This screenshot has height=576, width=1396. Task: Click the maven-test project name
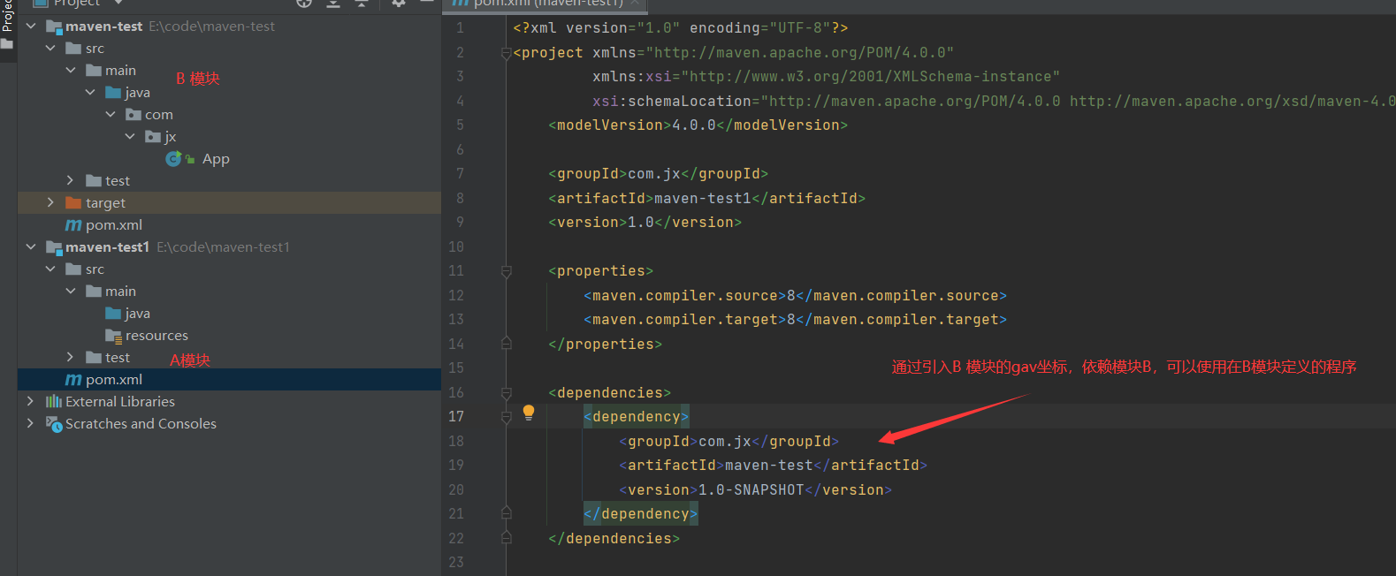[103, 27]
